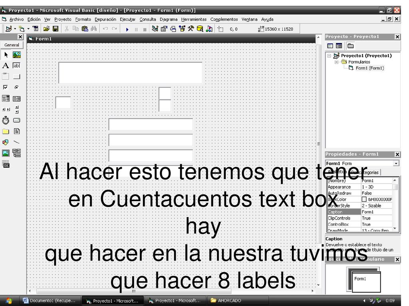Viewport: 409px width, 306px height.
Task: Open the Herramientas menu
Action: (x=194, y=19)
